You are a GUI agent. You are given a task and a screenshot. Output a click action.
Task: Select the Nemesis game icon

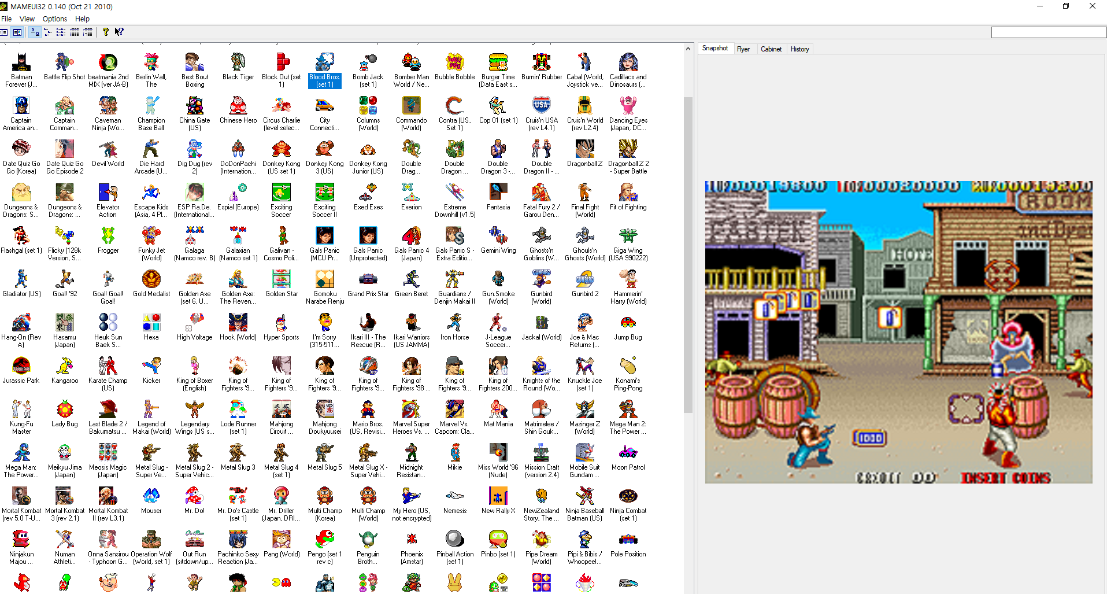tap(455, 496)
